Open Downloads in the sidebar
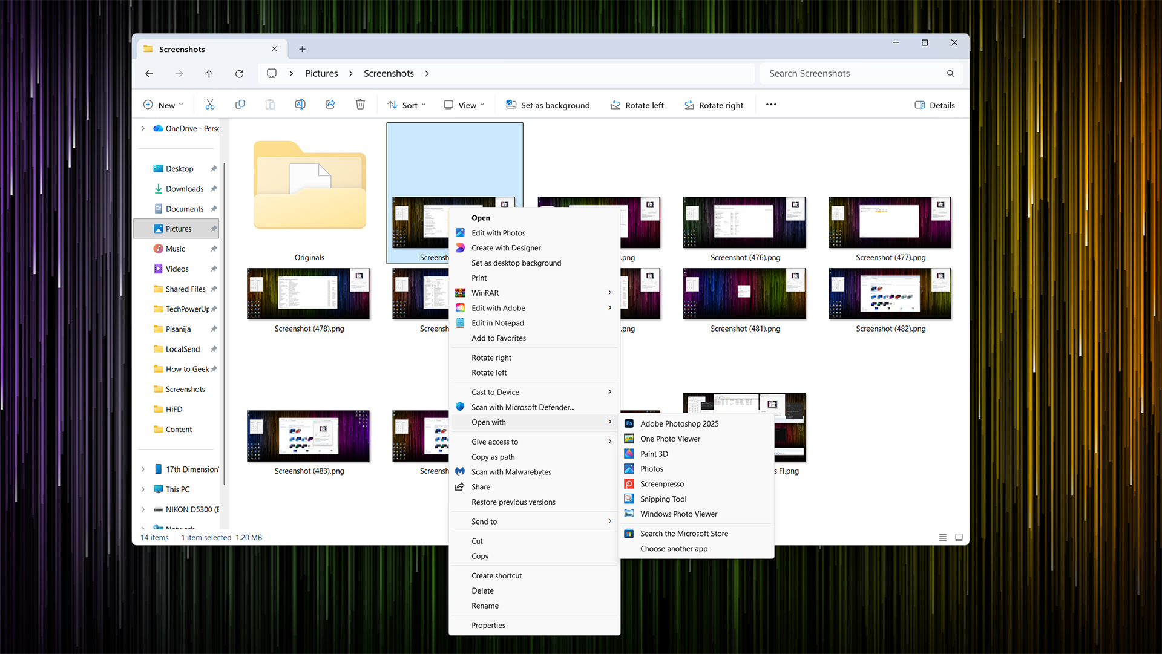 (x=185, y=189)
